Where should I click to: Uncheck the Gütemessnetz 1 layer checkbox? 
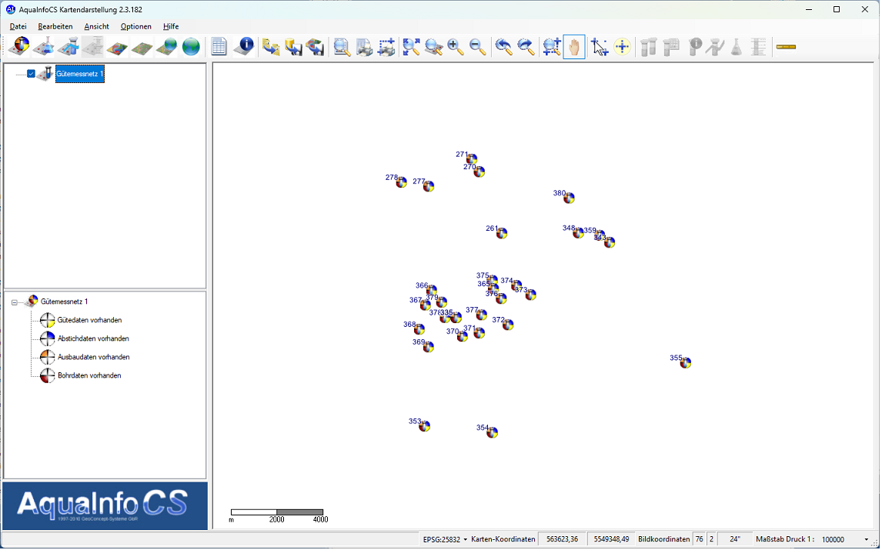click(32, 74)
